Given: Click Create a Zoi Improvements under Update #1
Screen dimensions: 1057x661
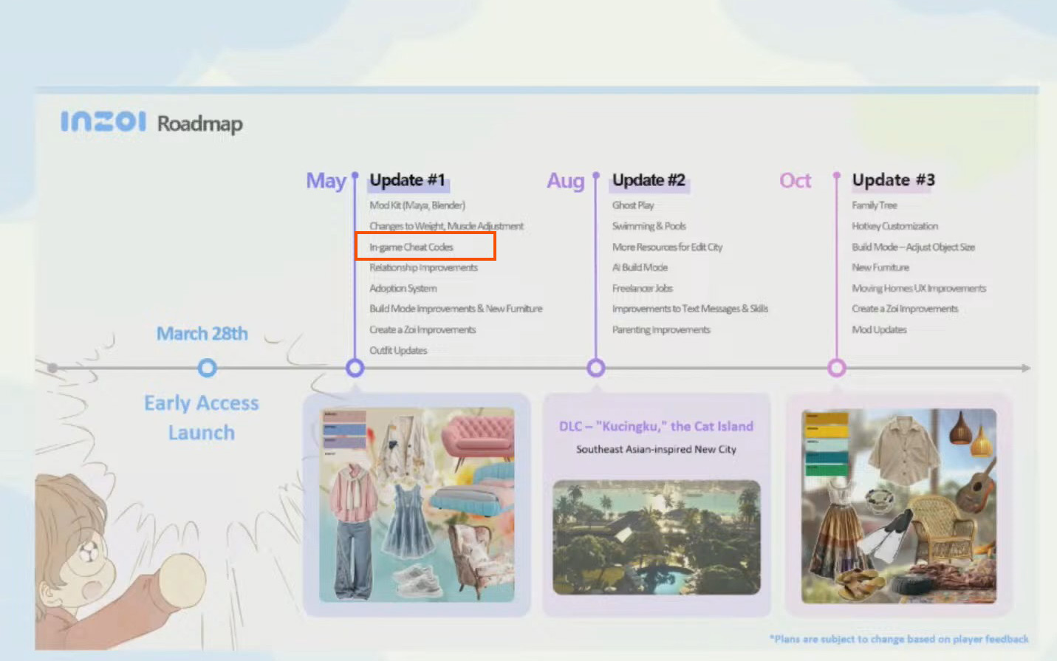Looking at the screenshot, I should (423, 329).
